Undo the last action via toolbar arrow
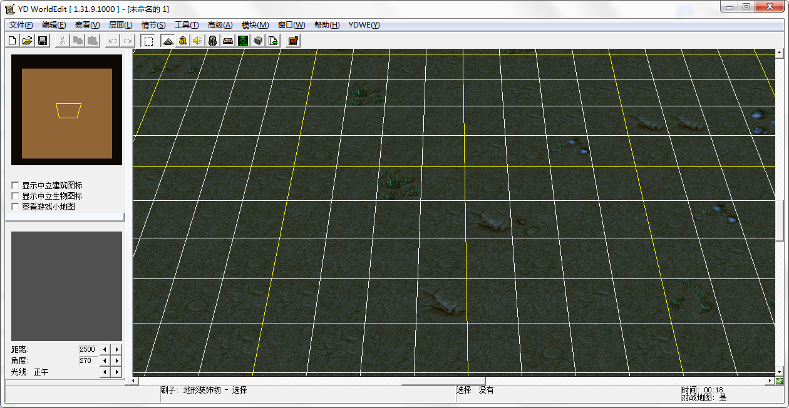Screen dimensions: 789x408 point(112,41)
